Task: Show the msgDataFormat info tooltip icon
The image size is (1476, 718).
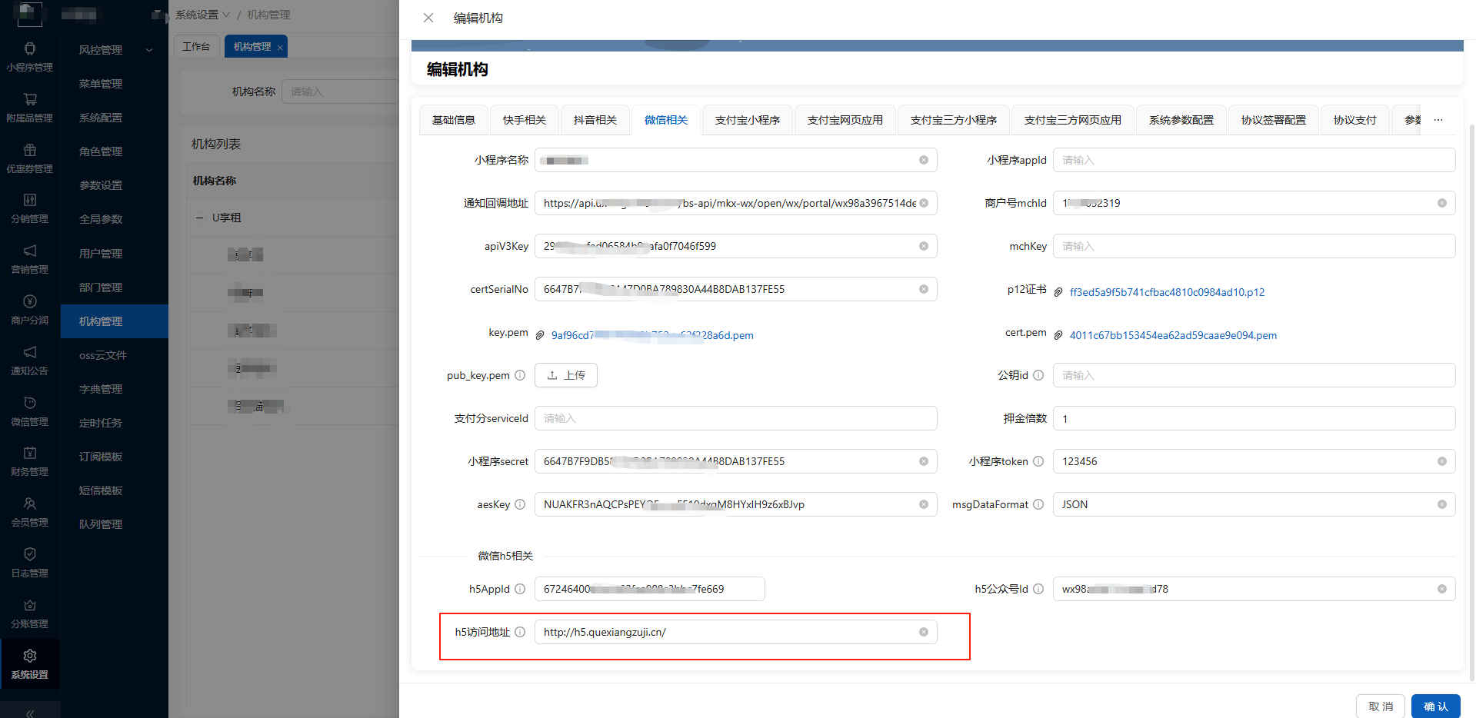Action: click(x=1038, y=504)
